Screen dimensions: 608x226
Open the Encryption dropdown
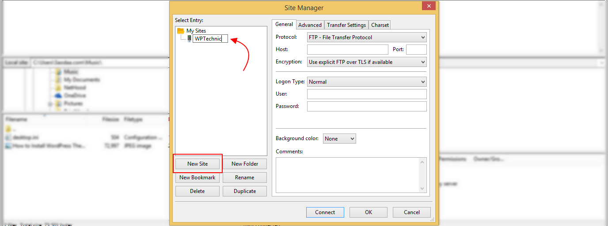click(x=367, y=62)
